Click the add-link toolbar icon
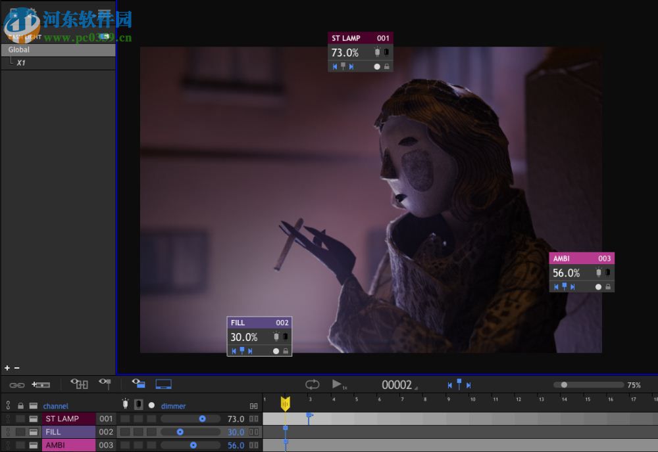Screen dimensions: 658x452 tap(41, 384)
